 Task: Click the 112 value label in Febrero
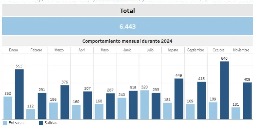(x=31, y=106)
